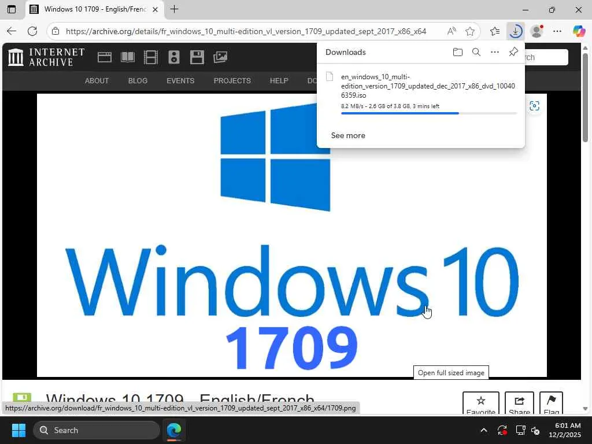Click the Flag button

tap(551, 403)
